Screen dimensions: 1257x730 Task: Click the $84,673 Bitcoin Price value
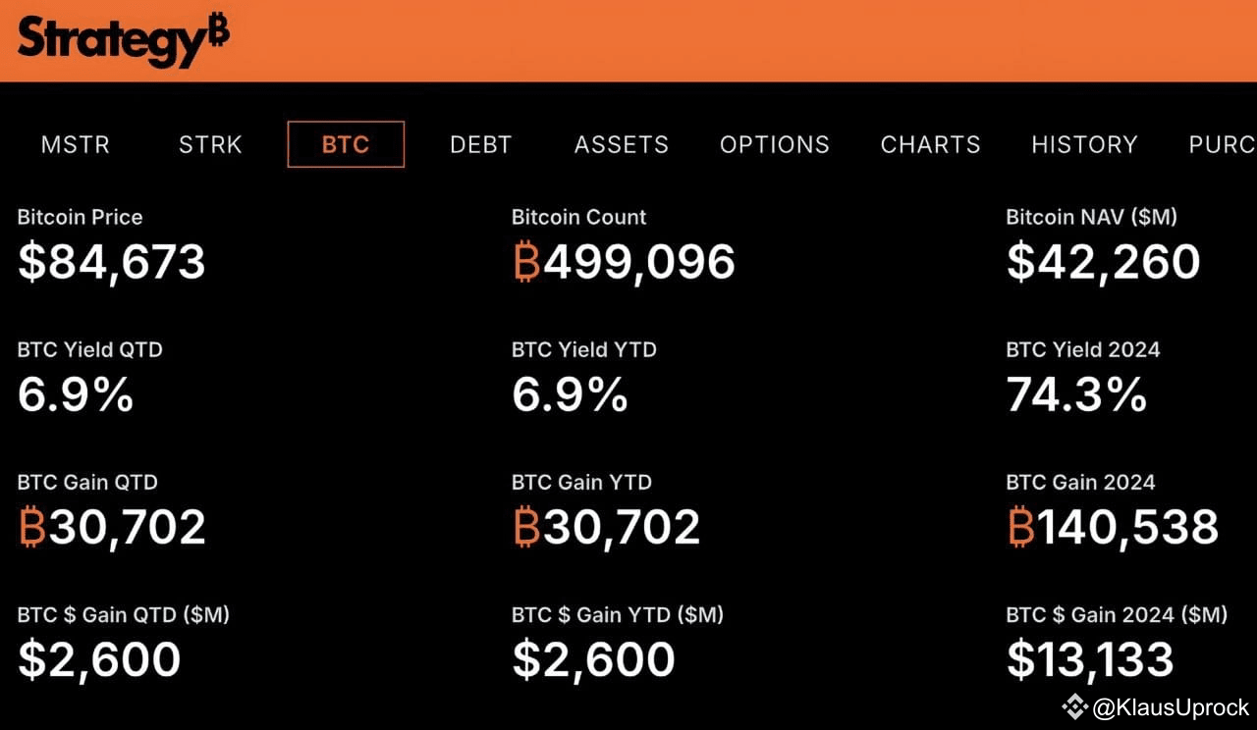coord(111,262)
